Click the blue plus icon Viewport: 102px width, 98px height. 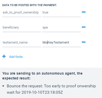point(4,57)
